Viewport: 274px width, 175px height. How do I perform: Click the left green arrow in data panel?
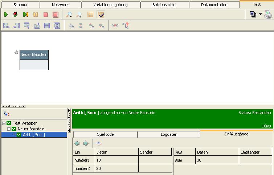click(77, 143)
